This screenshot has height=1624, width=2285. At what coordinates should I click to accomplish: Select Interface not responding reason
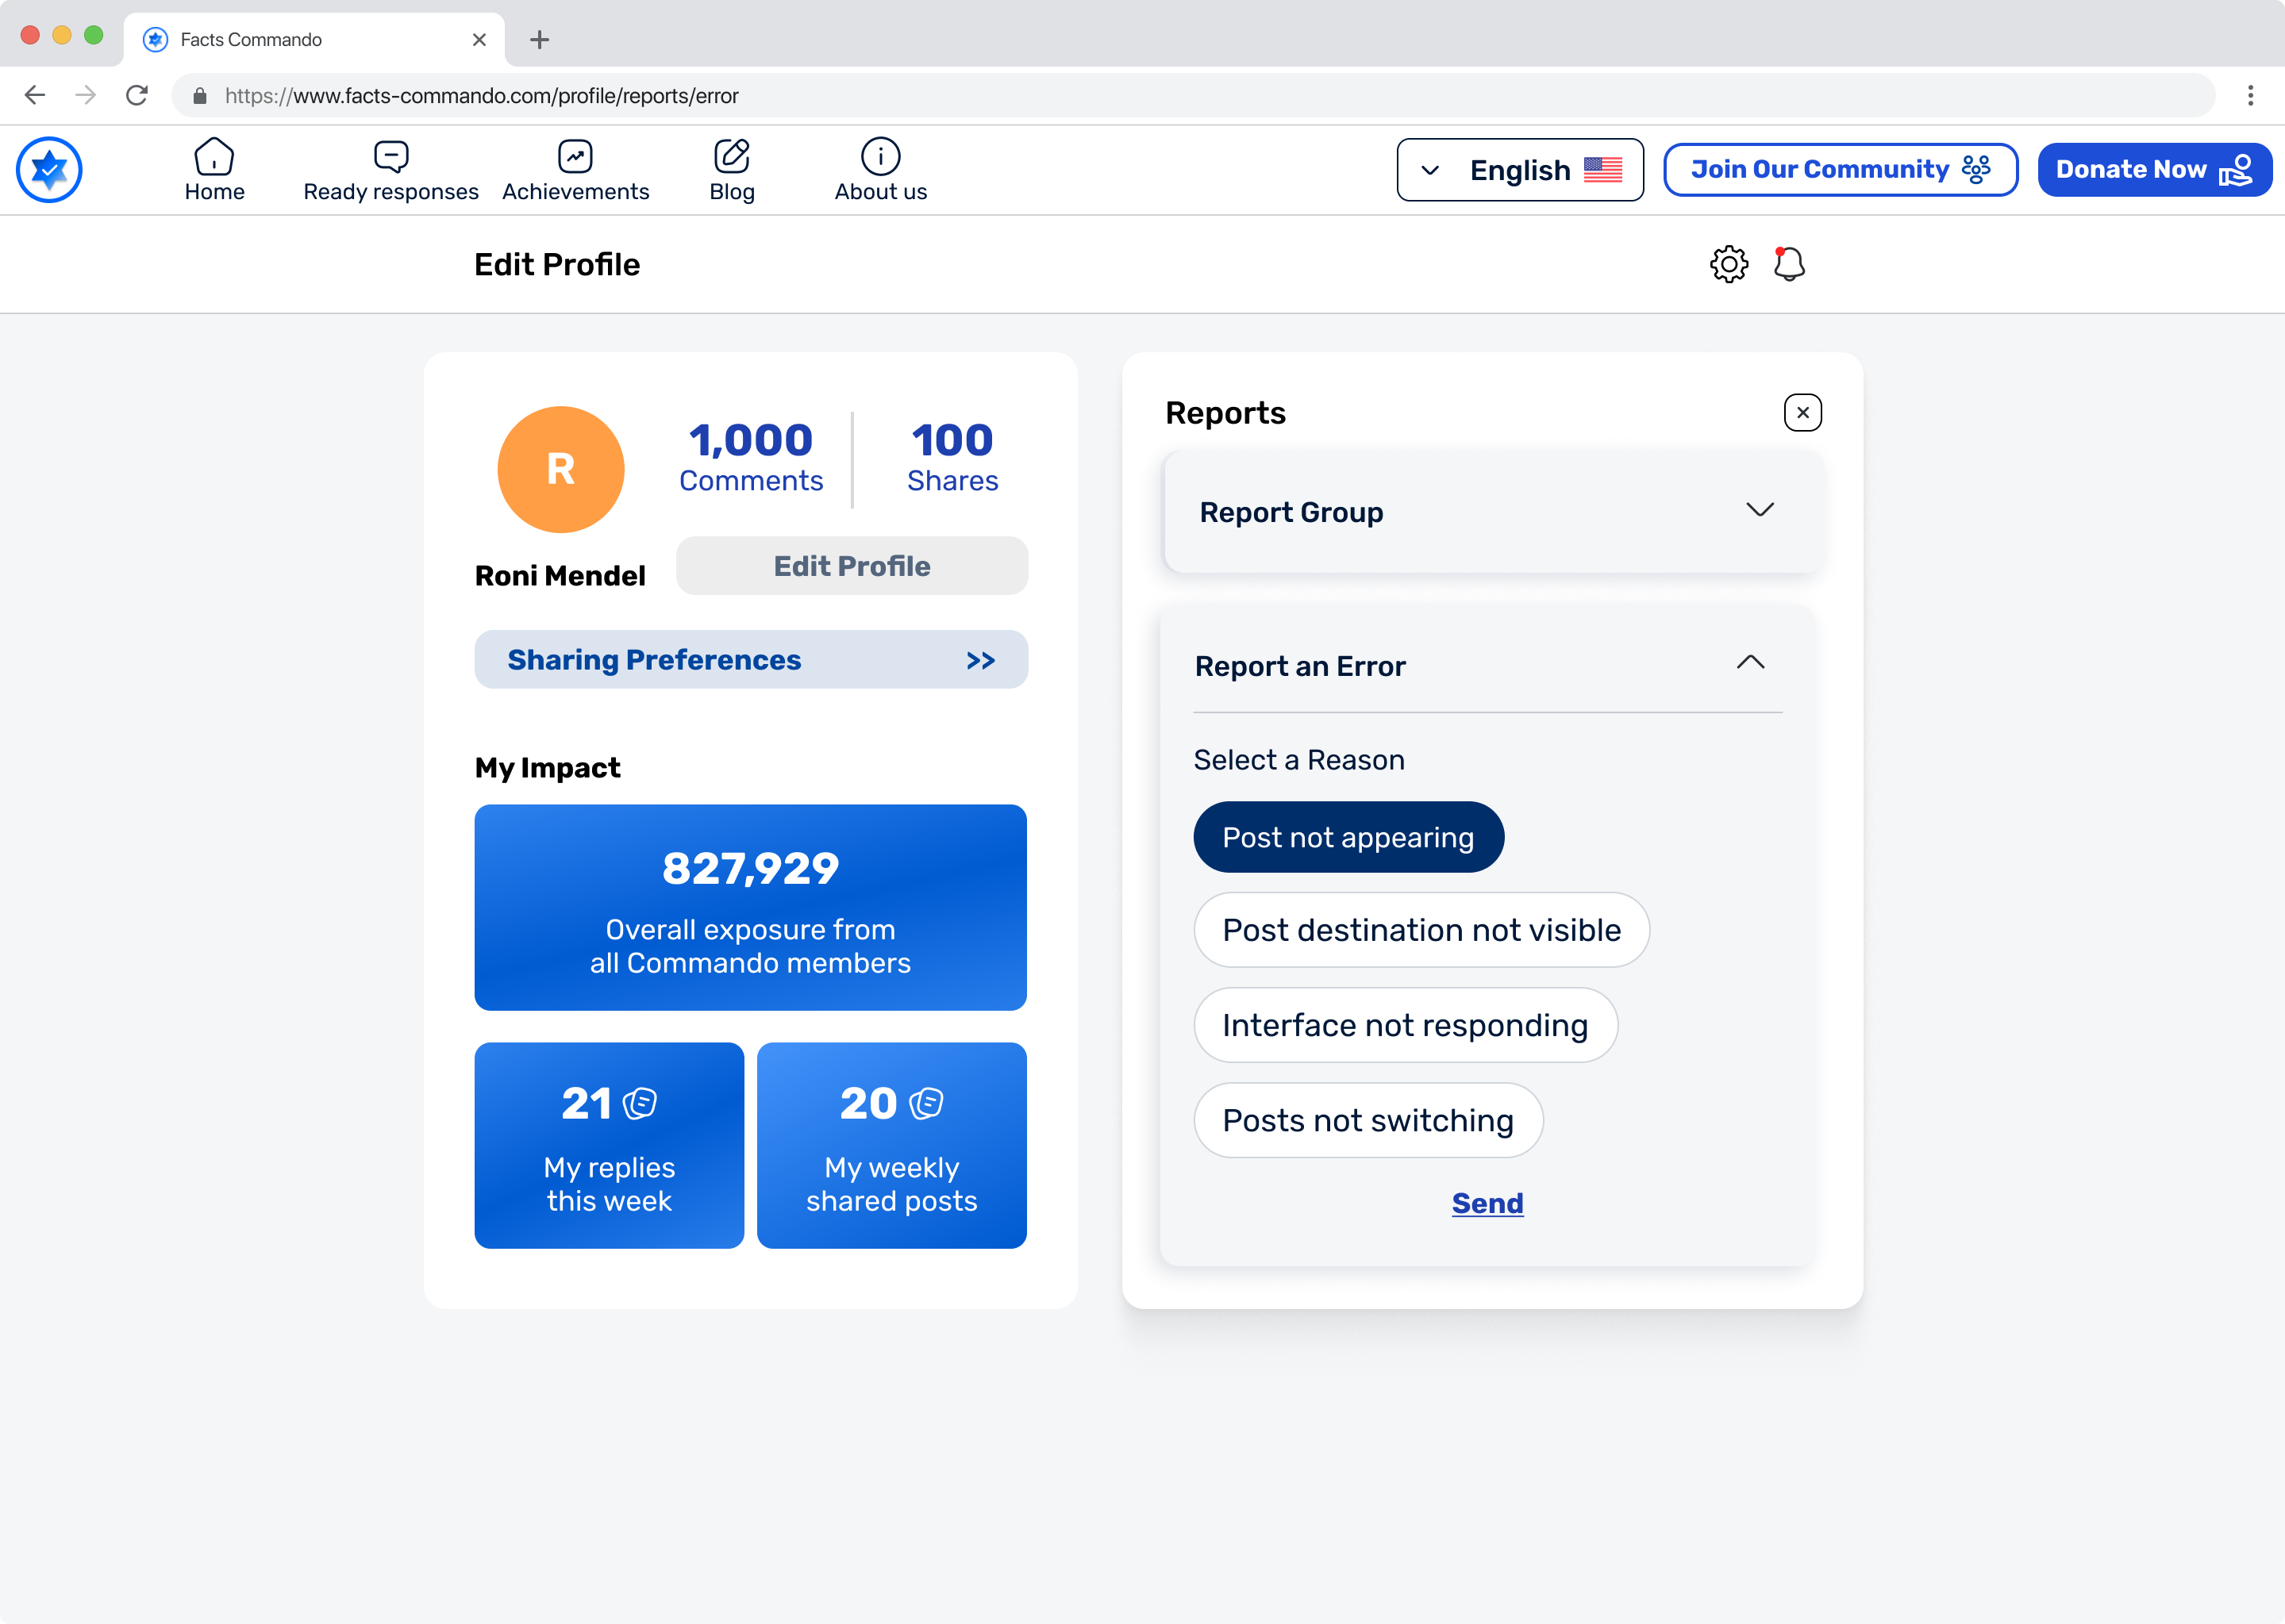point(1406,1025)
